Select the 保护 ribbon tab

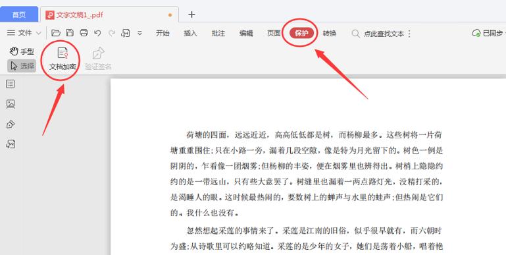coord(301,33)
